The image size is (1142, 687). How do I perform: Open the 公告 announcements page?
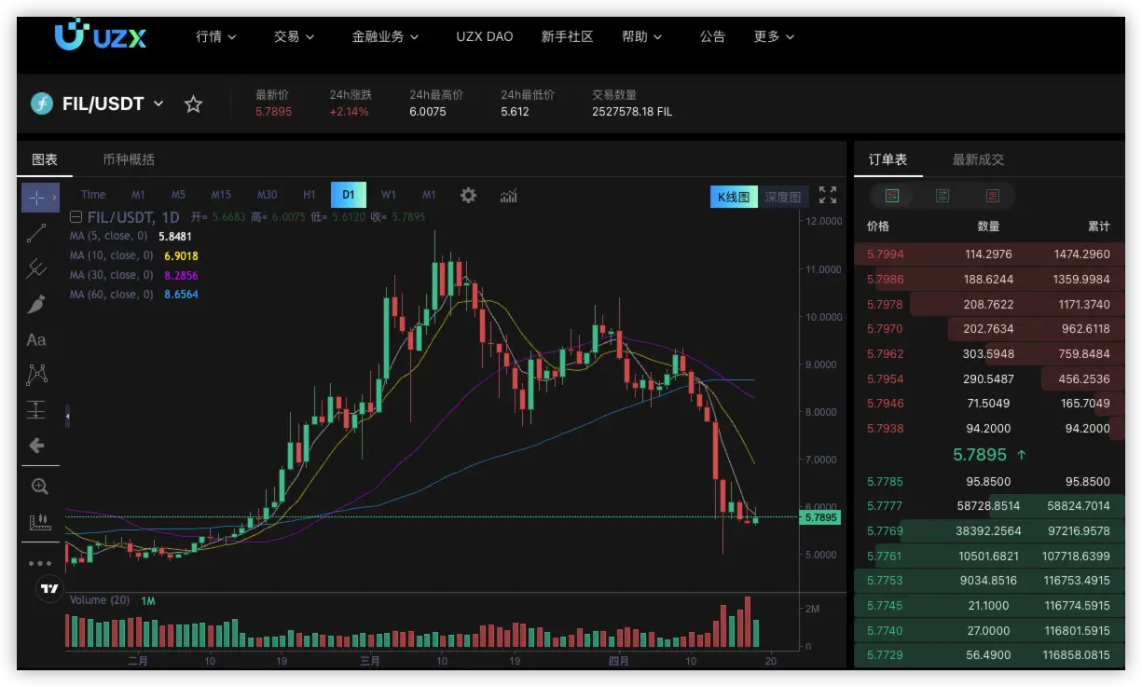[712, 36]
